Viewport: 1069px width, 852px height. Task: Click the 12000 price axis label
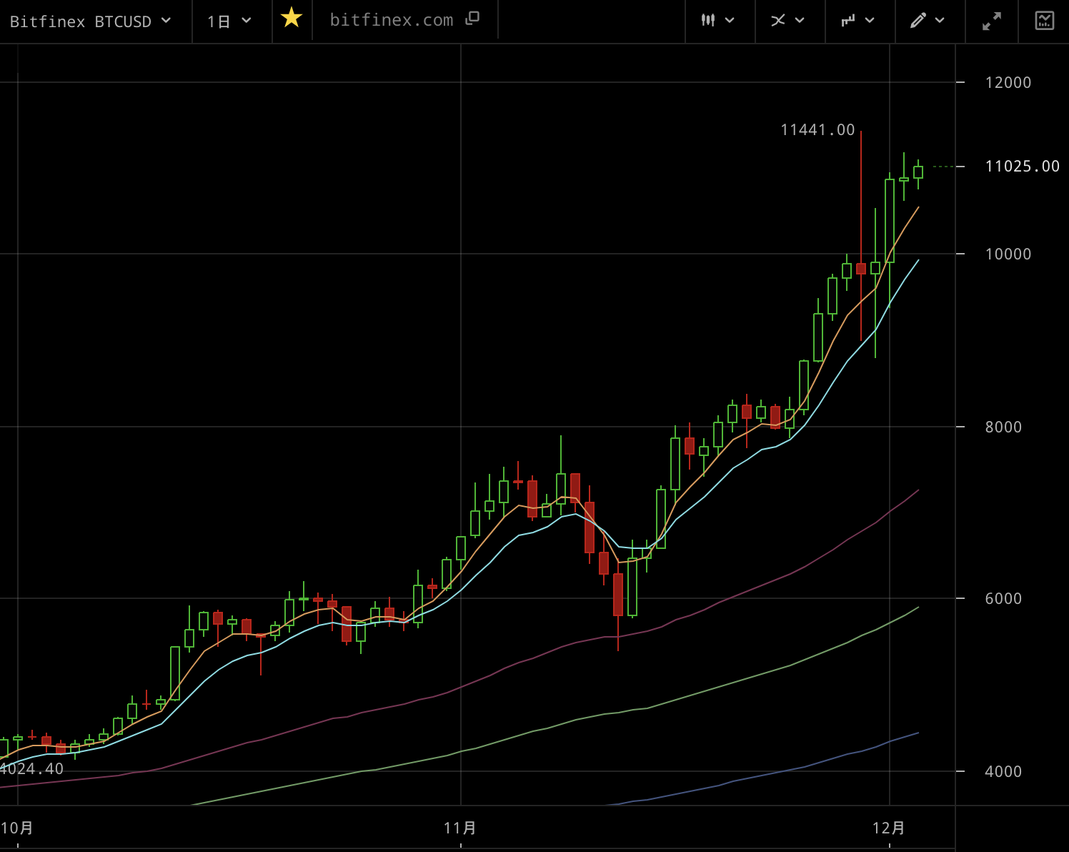coord(1008,83)
